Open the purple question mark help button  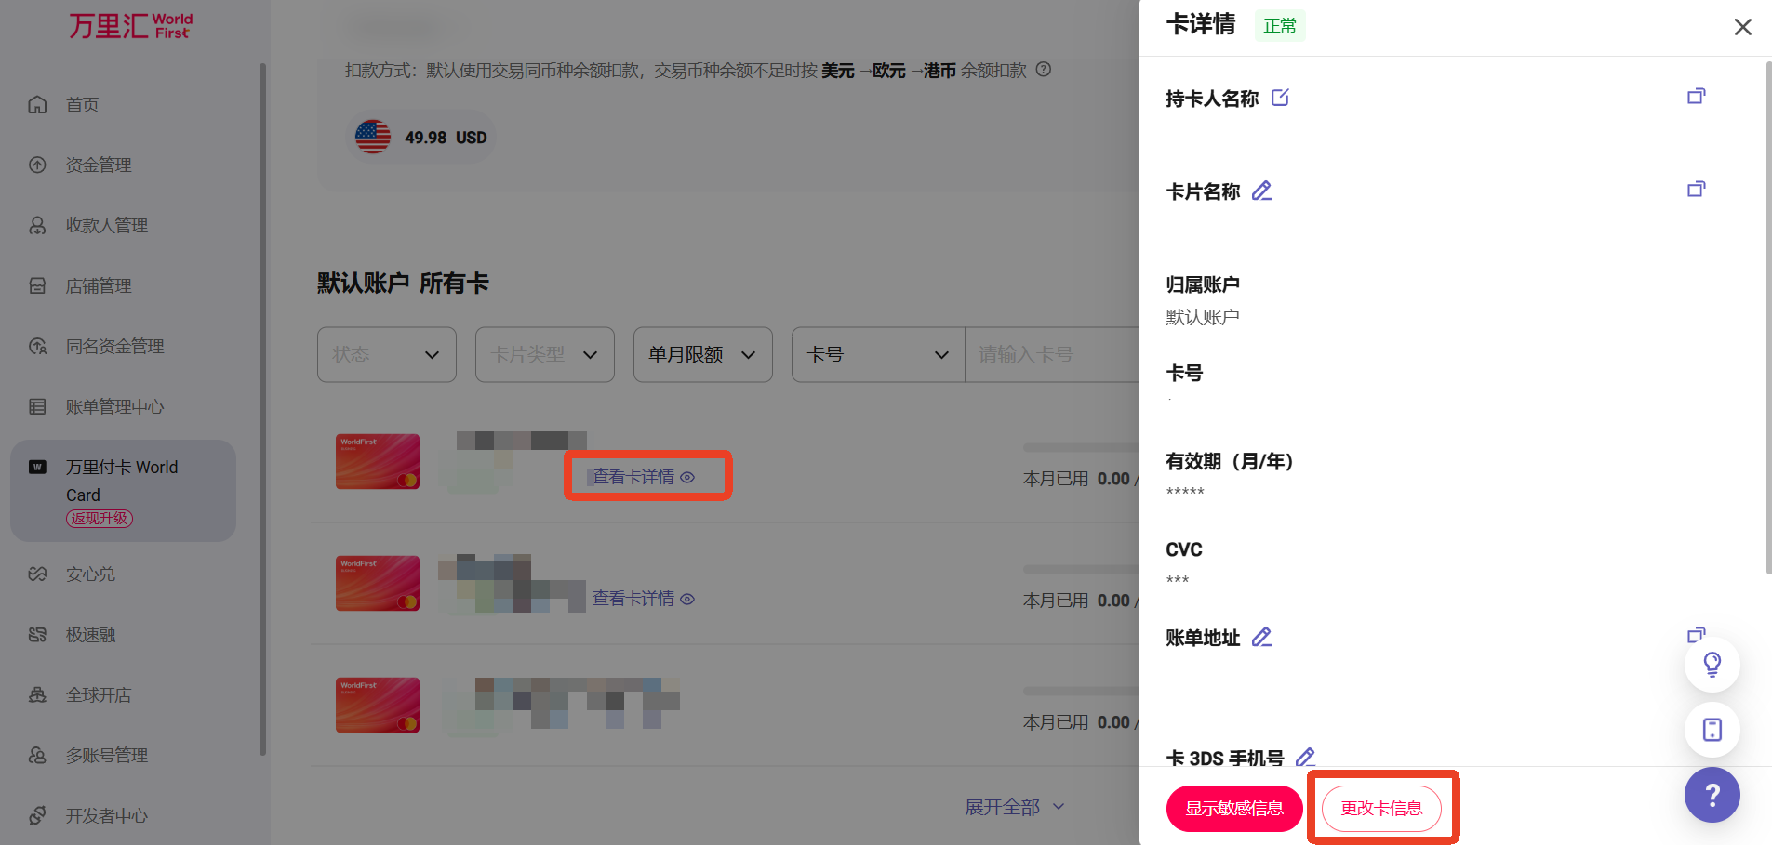[x=1712, y=795]
